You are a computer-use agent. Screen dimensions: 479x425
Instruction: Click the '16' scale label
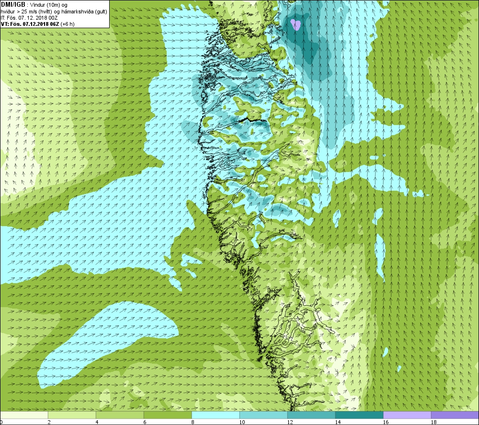click(386, 422)
